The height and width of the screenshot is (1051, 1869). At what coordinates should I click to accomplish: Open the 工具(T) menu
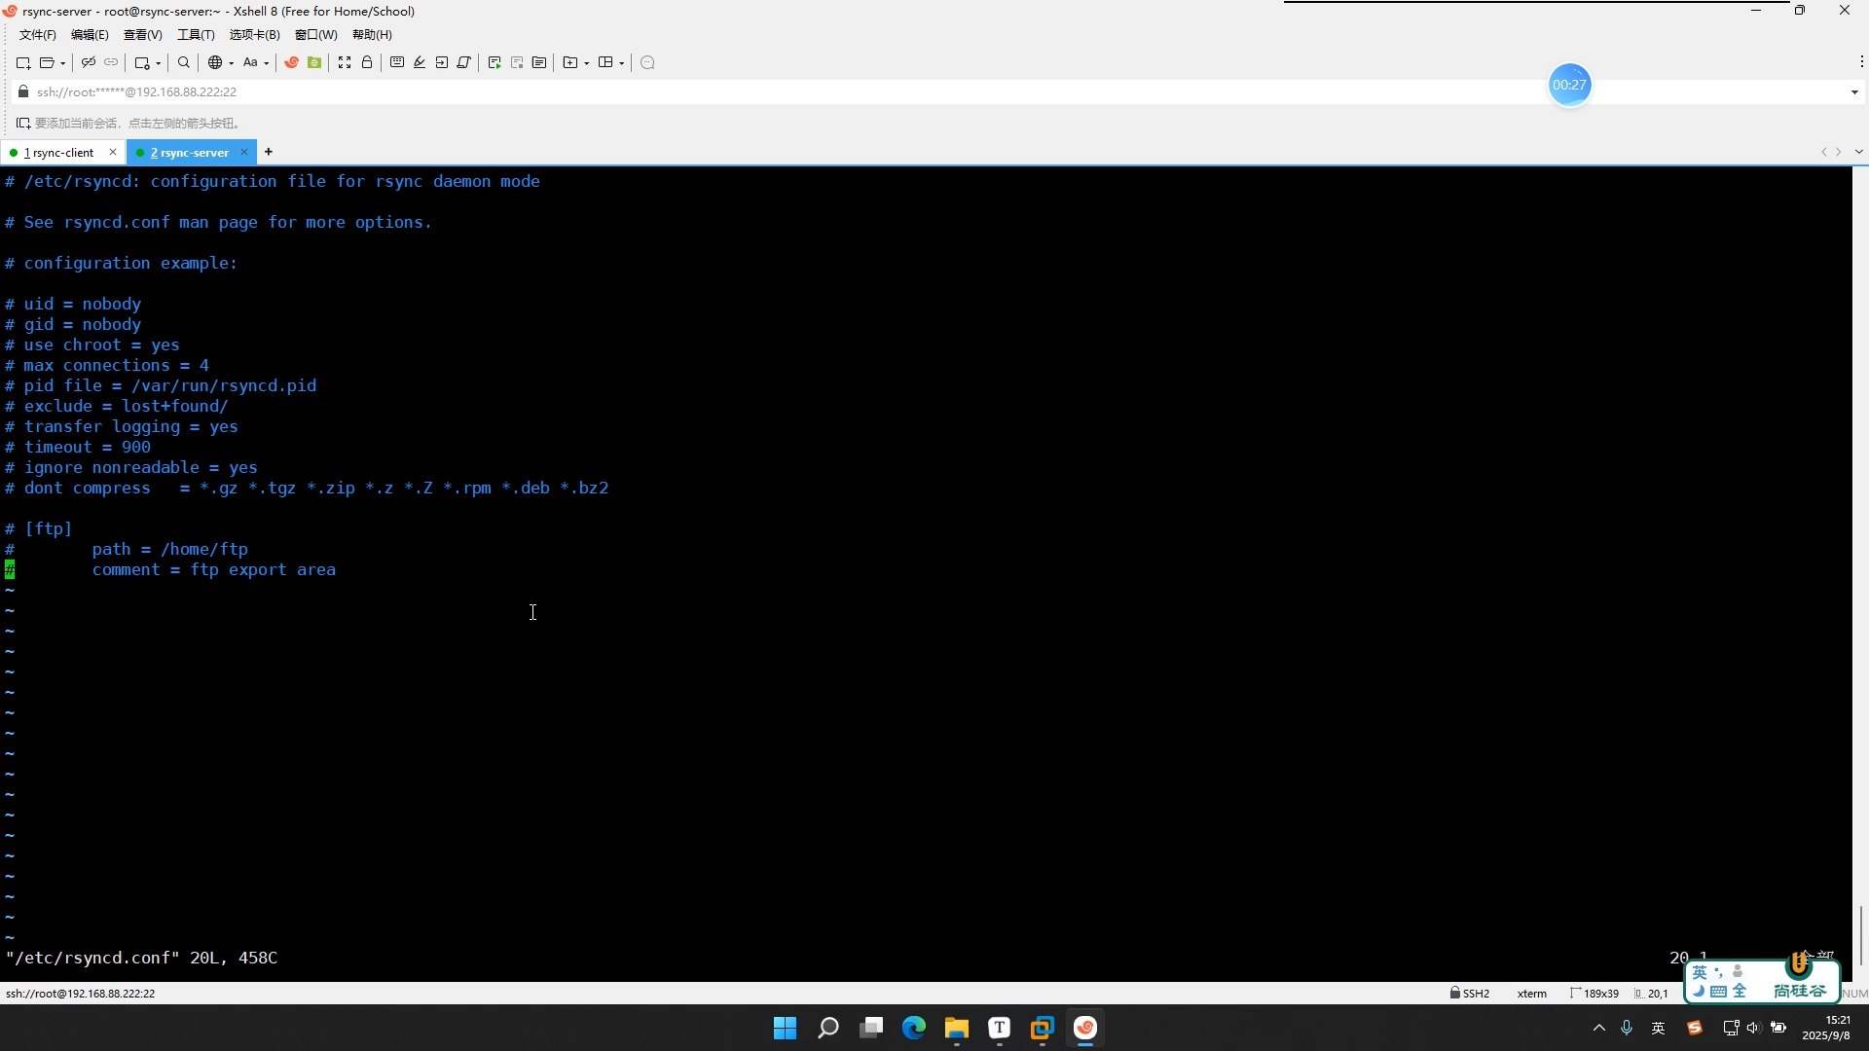click(196, 35)
